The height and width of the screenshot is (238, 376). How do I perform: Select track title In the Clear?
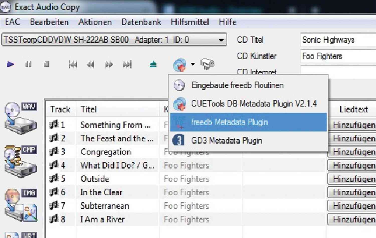[101, 192]
